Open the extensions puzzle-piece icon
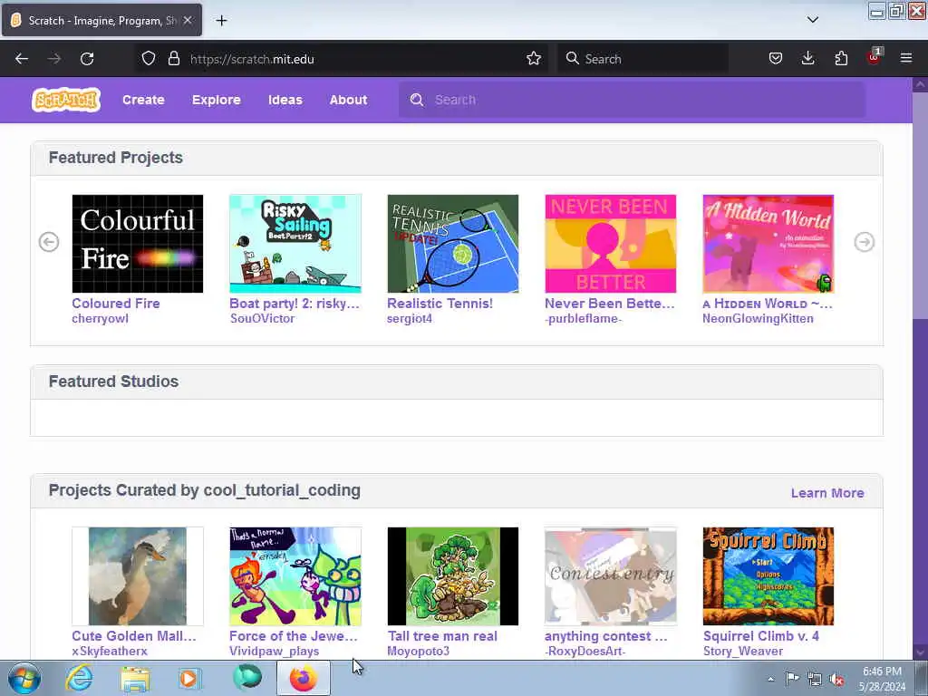The width and height of the screenshot is (928, 696). coord(841,59)
